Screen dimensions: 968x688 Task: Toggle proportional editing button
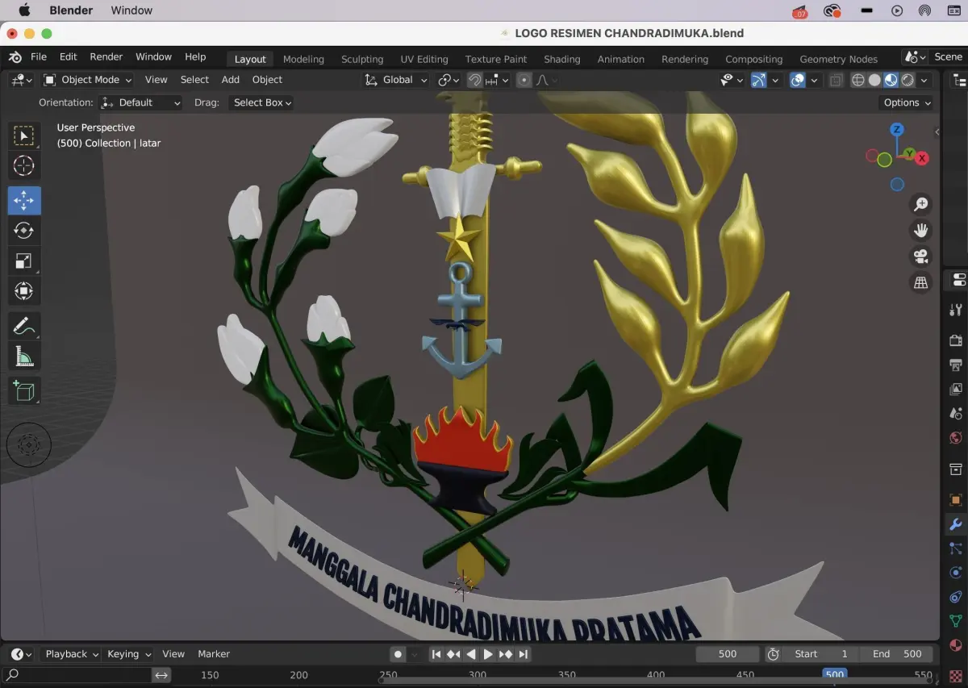coord(524,80)
